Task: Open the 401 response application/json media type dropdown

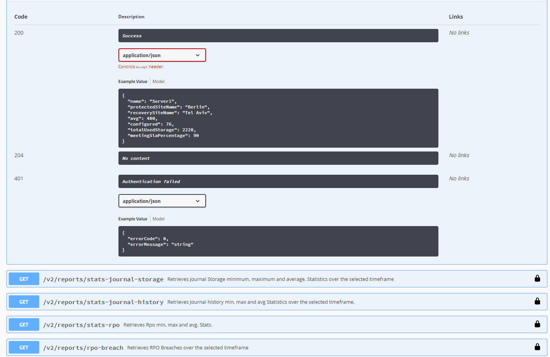Action: 162,201
